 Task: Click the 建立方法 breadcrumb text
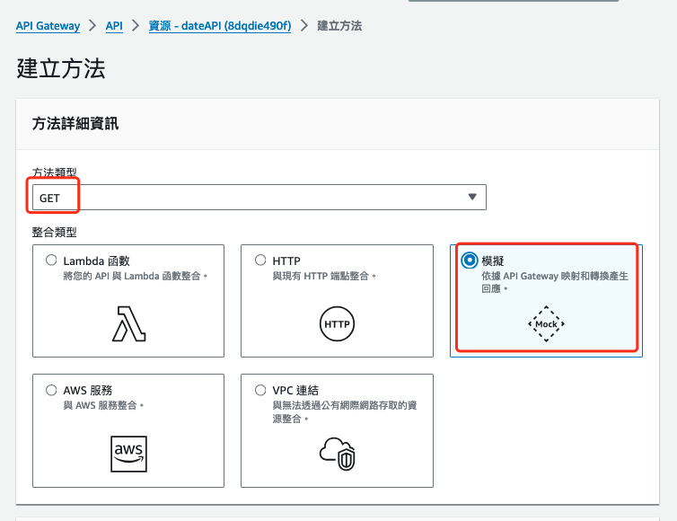339,26
